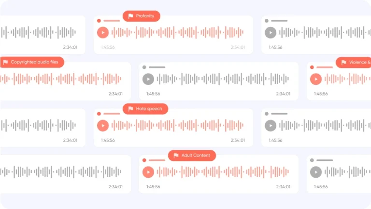Play the Profanity flagged audio clip
Image resolution: width=371 pixels, height=209 pixels.
coord(103,33)
